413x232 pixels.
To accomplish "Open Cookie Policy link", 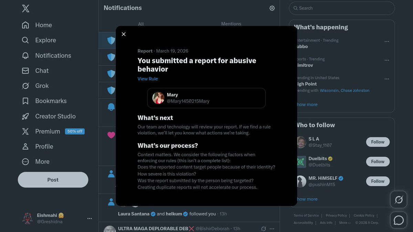I will pyautogui.click(x=364, y=216).
